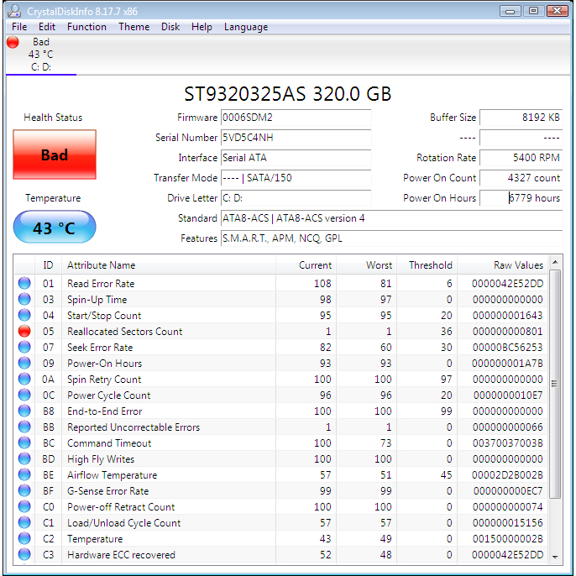Click the red disk status indicator in the disk bar
Image resolution: width=576 pixels, height=576 pixels.
coord(13,42)
